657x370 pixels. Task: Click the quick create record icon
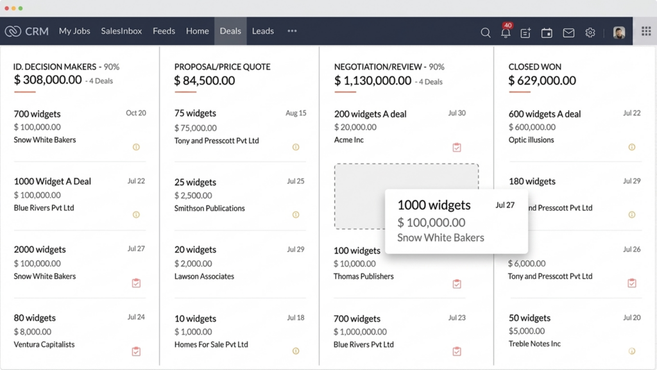[x=525, y=33]
